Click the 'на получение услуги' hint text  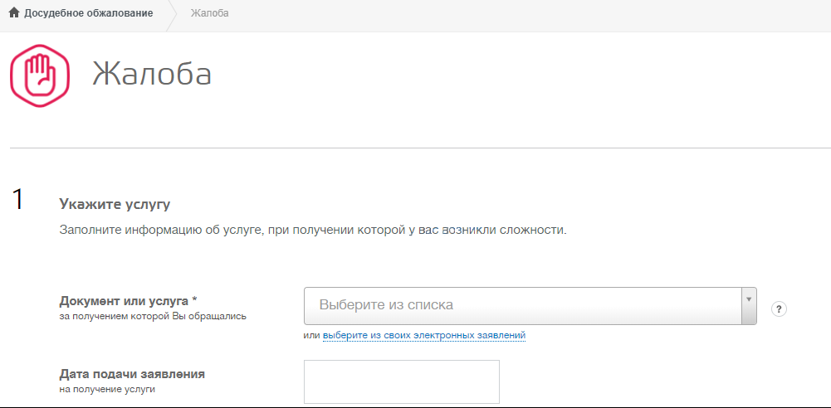tap(107, 389)
